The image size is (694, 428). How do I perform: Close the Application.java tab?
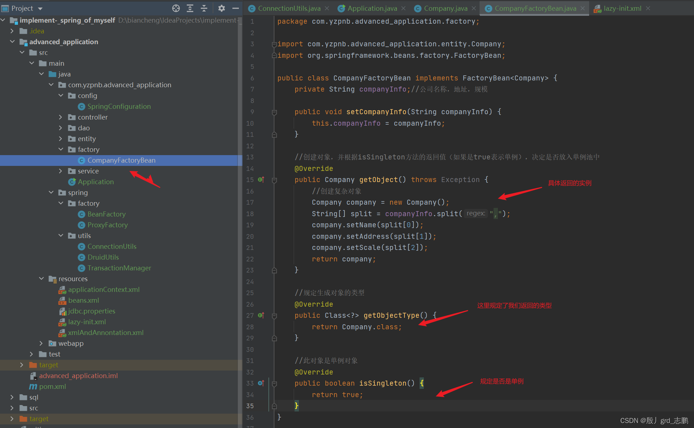click(404, 8)
